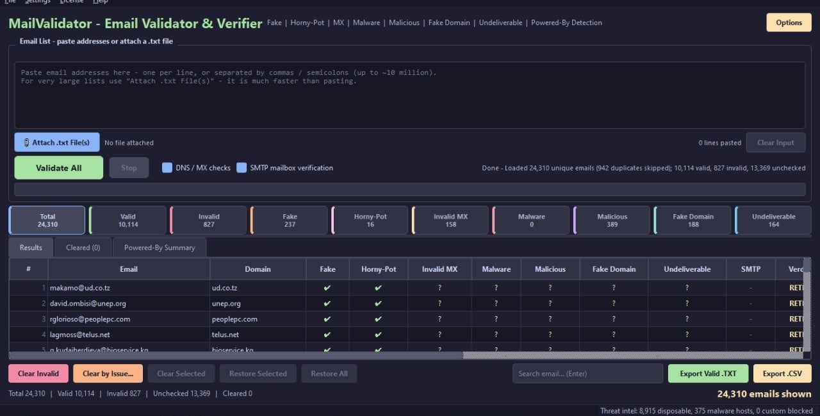820x416 pixels.
Task: Select the makamo@ud.co.tz email cell
Action: [129, 288]
